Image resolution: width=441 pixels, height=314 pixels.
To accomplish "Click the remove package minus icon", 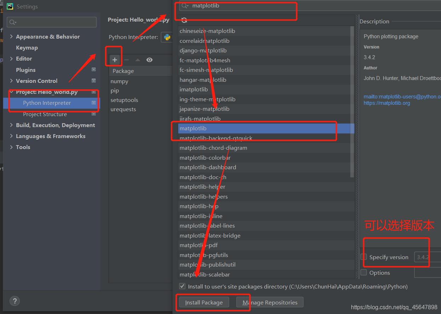I will pos(126,60).
